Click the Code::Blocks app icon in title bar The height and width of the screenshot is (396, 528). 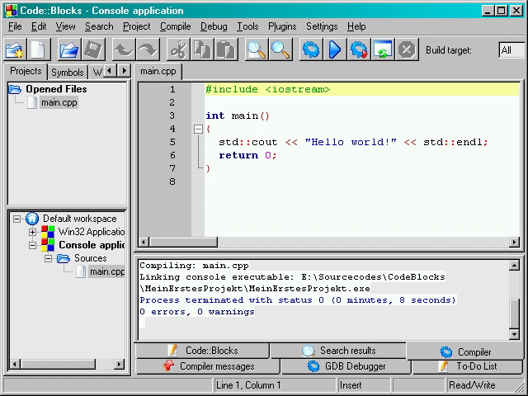[x=11, y=11]
